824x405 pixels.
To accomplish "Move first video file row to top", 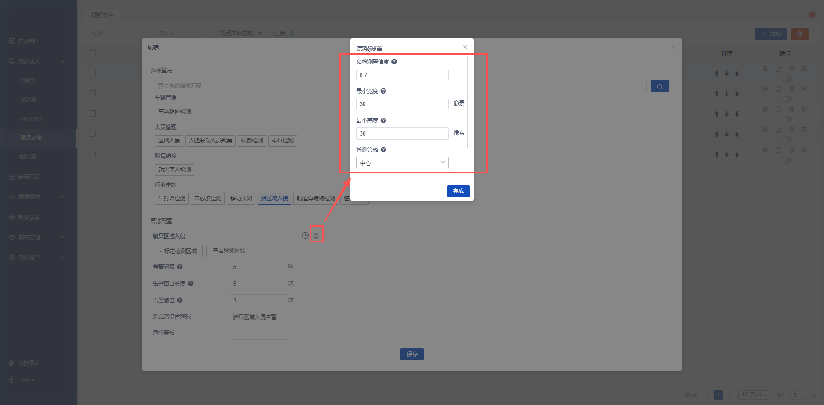I will [737, 73].
